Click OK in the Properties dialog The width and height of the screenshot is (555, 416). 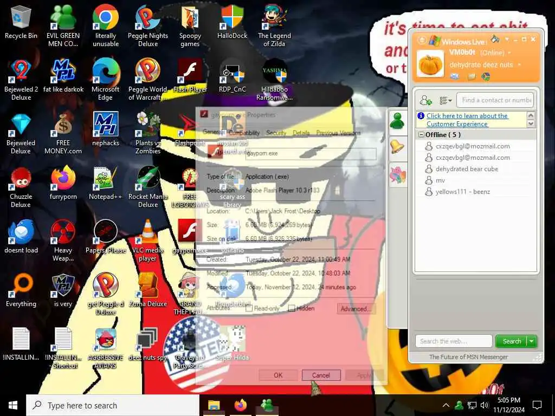point(278,375)
